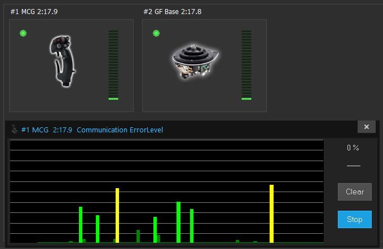Click the green status LED in MCG card
Viewport: 383px width, 249px height.
pos(23,34)
